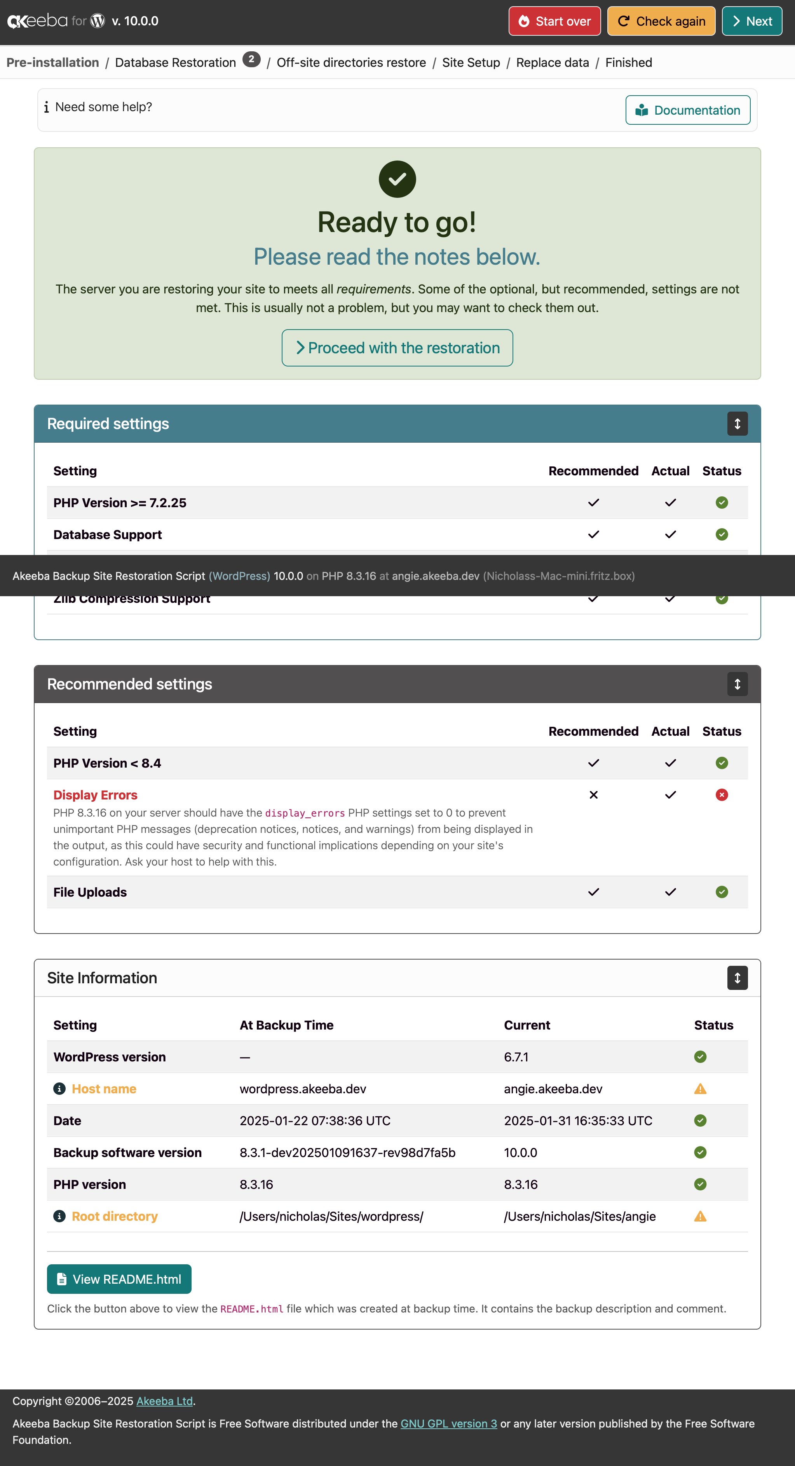Open the Database Restoration breadcrumb step
The height and width of the screenshot is (1466, 795).
(x=175, y=63)
